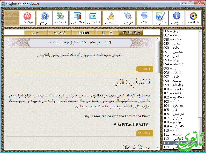Select surah 108 in list
Viewport: 206px width, 153px height.
180,122
